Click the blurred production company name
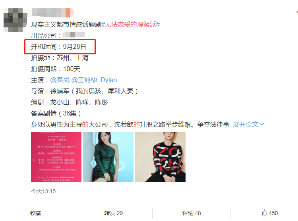Viewport: 298px width, 221px height. tap(74, 35)
